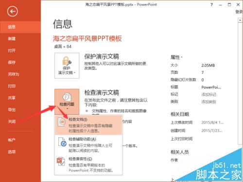Click the file size value 2.05MB
This screenshot has width=243, height=182.
coord(208,65)
